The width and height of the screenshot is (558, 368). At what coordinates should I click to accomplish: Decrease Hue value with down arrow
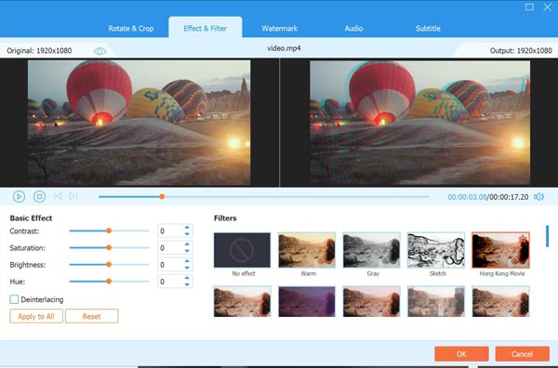point(187,284)
